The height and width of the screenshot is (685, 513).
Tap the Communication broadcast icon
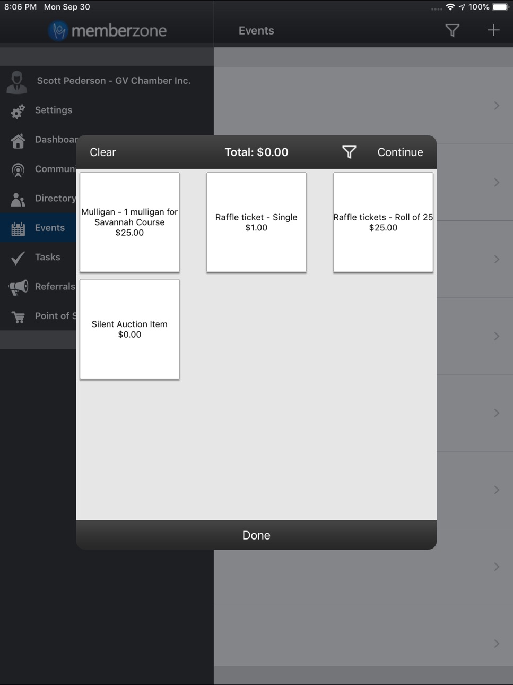[18, 169]
